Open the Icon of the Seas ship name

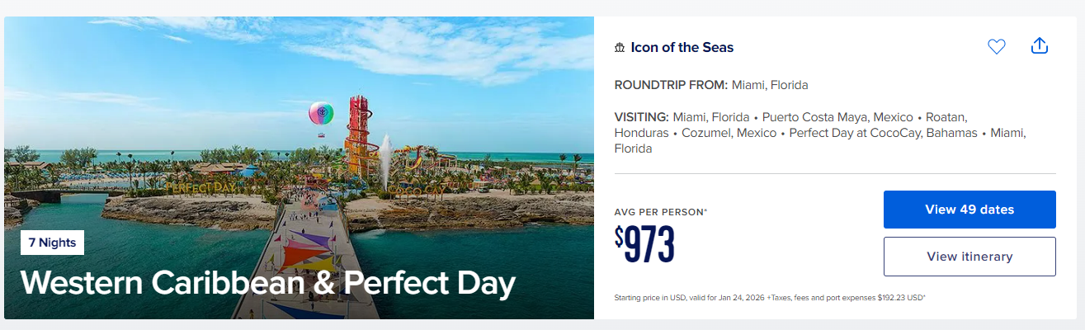coord(682,47)
